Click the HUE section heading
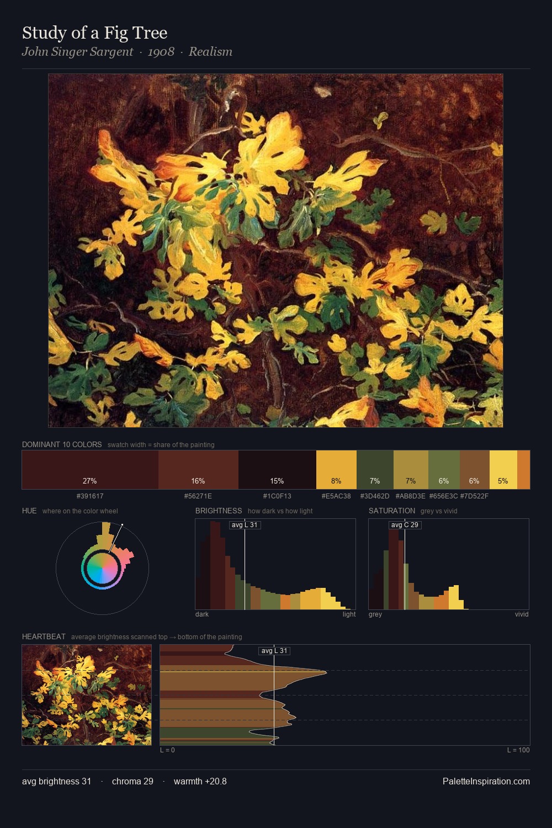 [29, 511]
